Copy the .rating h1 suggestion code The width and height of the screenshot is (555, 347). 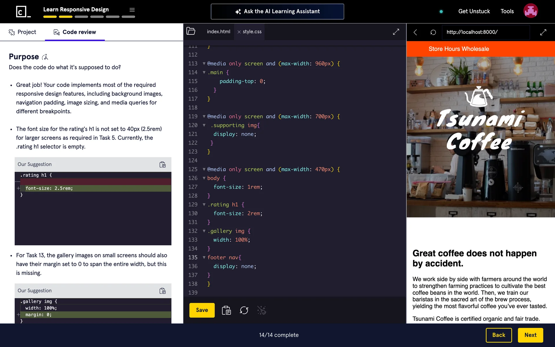pos(162,165)
